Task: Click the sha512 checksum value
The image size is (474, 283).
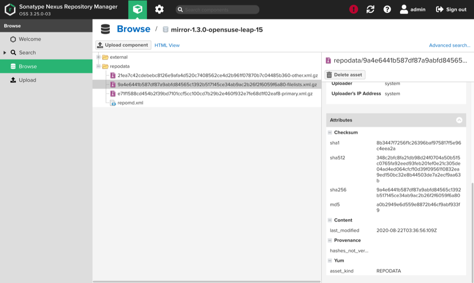Action: (x=418, y=169)
